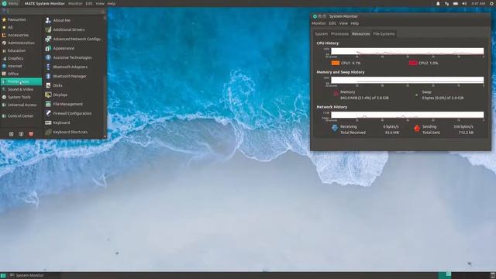
Task: Select the Preferences category
Action: tap(21, 81)
